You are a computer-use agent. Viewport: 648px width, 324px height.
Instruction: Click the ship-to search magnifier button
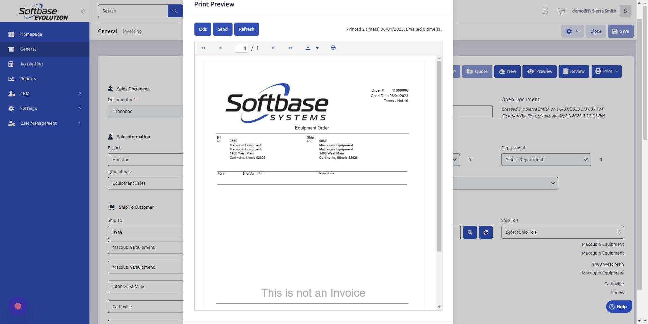(470, 232)
